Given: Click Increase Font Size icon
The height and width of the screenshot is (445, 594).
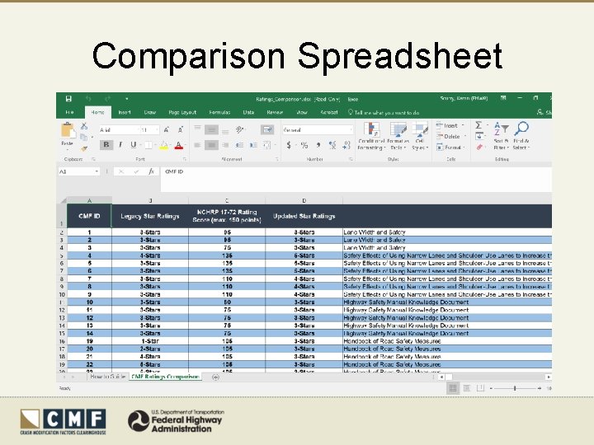Looking at the screenshot, I should pos(167,130).
